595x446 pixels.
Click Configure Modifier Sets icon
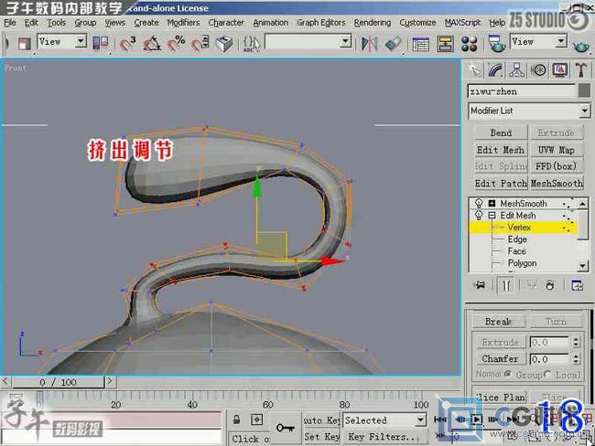577,285
